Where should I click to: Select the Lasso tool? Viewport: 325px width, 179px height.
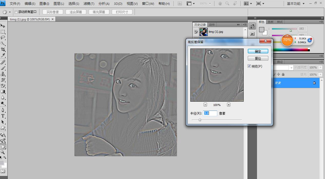click(x=3, y=38)
